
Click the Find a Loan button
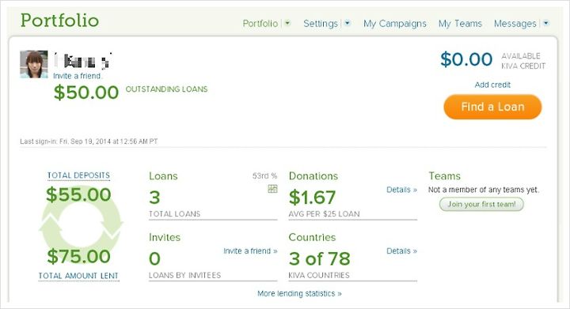click(492, 107)
